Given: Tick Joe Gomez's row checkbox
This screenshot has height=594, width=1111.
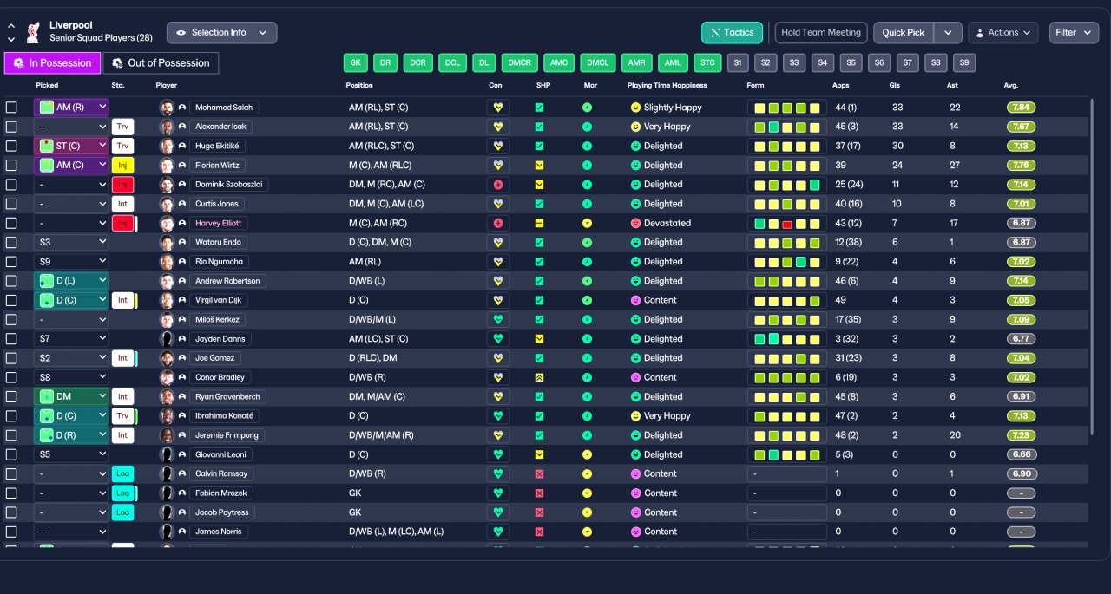Looking at the screenshot, I should 11,358.
